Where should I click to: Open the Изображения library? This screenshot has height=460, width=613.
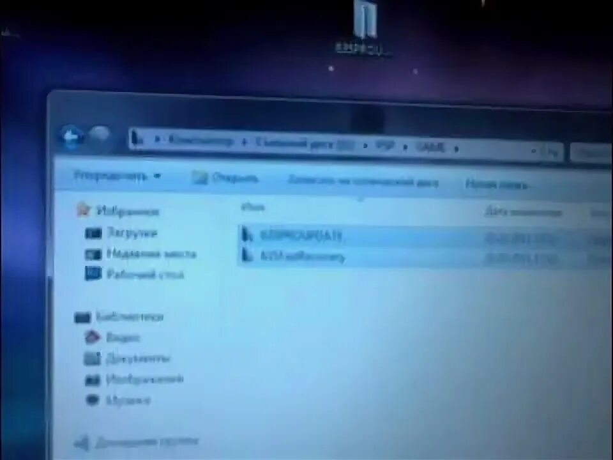coord(145,379)
